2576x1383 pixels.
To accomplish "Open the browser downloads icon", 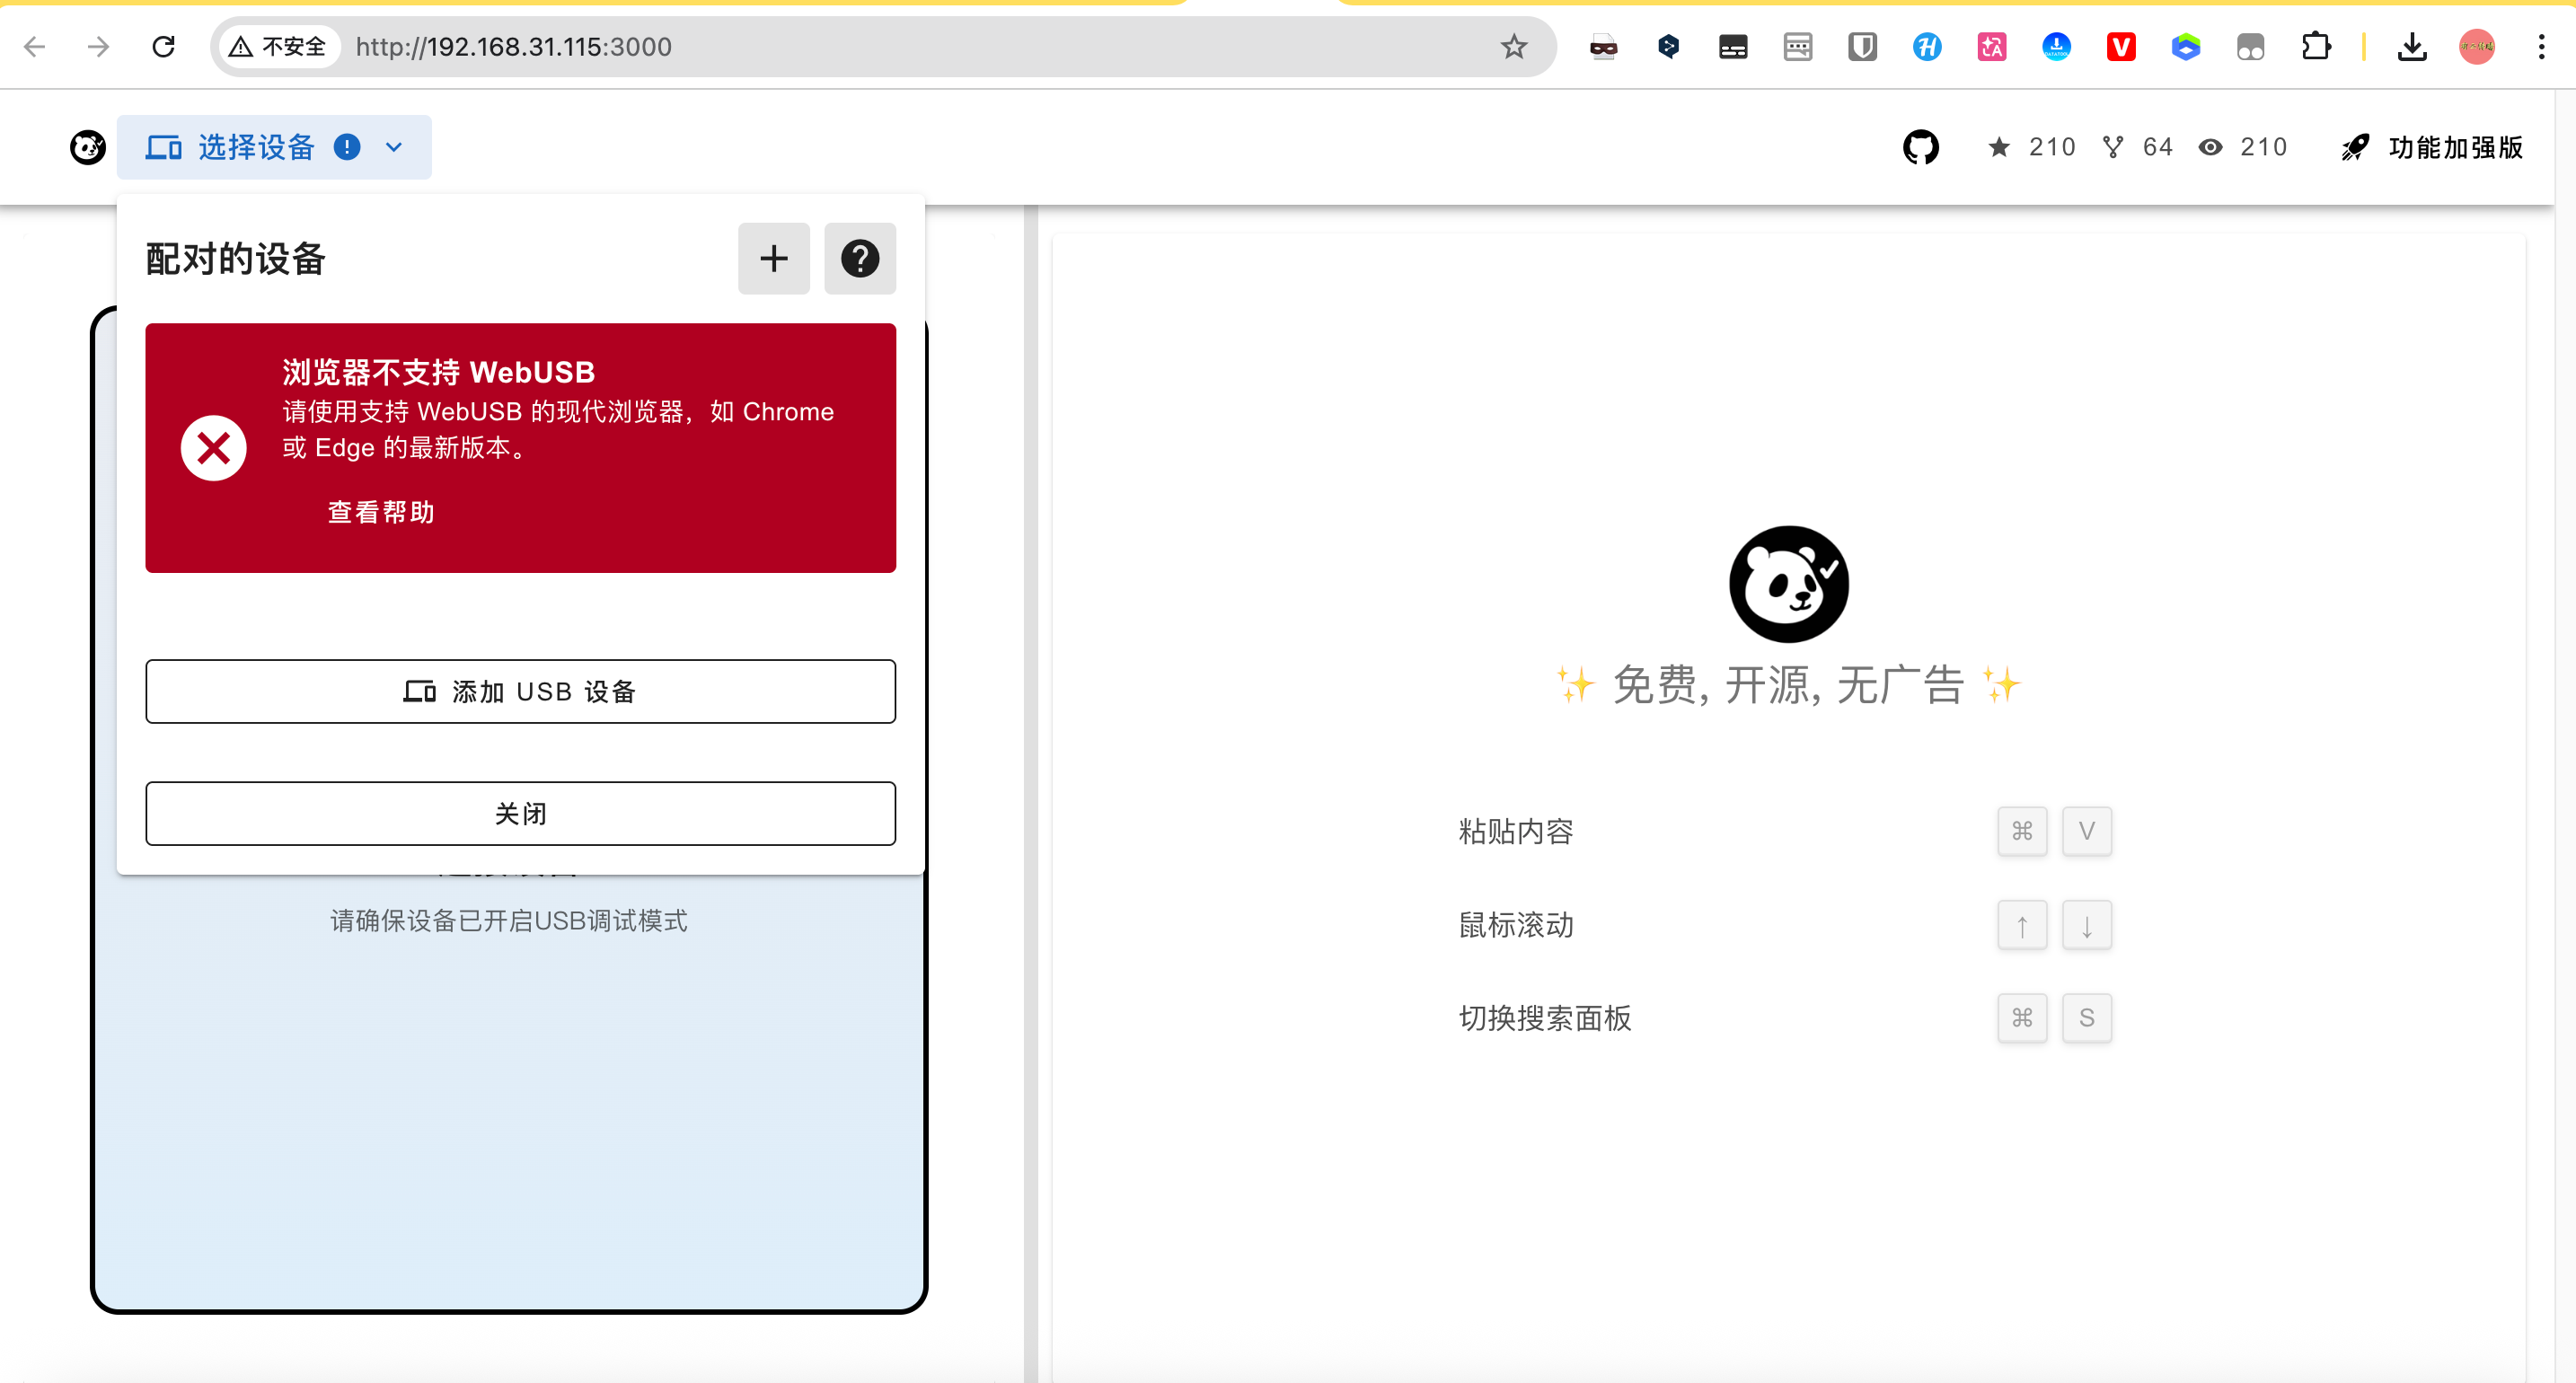I will (2412, 47).
